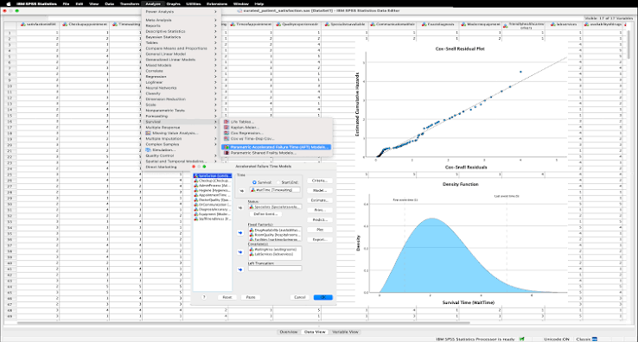The height and width of the screenshot is (342, 638).
Task: Click the Export... button in dialog
Action: click(x=320, y=239)
